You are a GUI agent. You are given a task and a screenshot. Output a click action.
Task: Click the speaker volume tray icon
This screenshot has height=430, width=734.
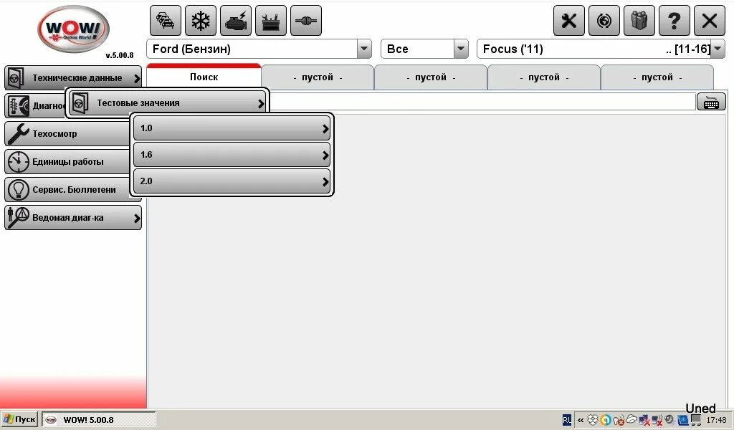click(669, 420)
